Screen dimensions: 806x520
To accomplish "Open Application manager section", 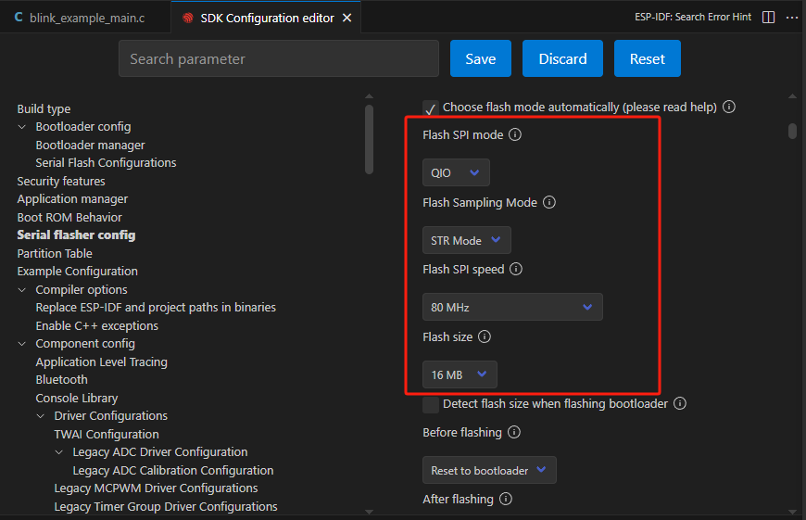I will [x=72, y=199].
